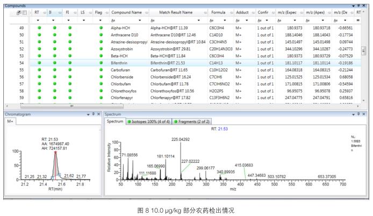The image size is (373, 216).
Task: Click the pin icon in RT column header
Action: click(43, 12)
